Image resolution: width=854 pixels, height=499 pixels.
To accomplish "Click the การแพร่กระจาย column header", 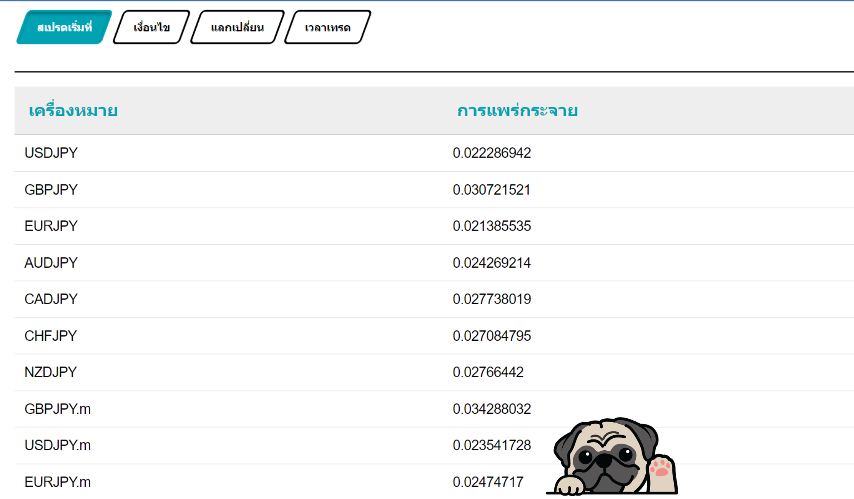I will 517,111.
